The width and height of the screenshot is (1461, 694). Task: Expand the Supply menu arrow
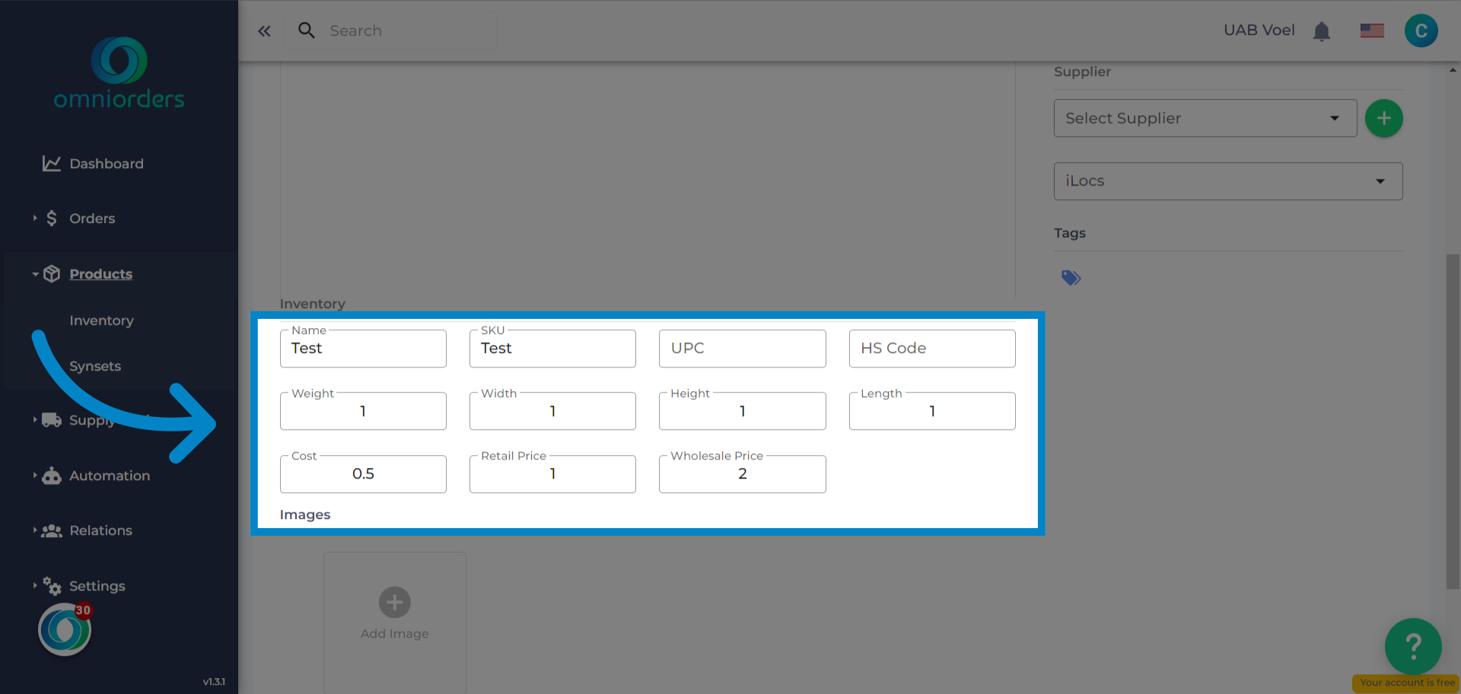click(x=35, y=420)
